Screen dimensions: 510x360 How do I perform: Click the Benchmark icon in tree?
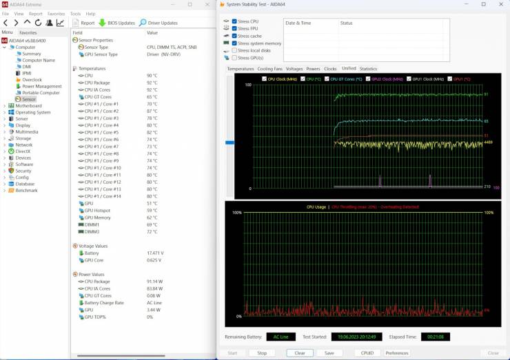[x=12, y=190]
